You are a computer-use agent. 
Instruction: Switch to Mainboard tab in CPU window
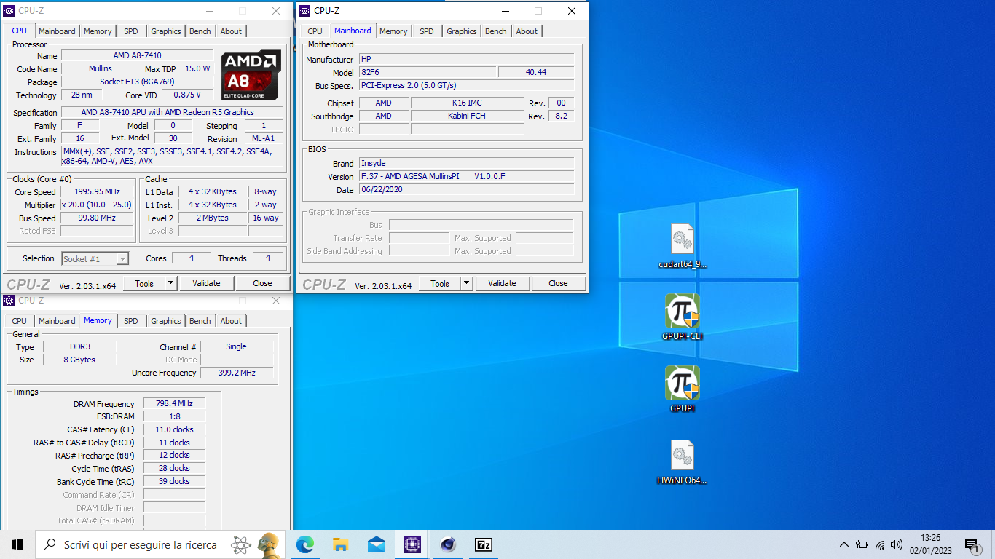coord(57,31)
